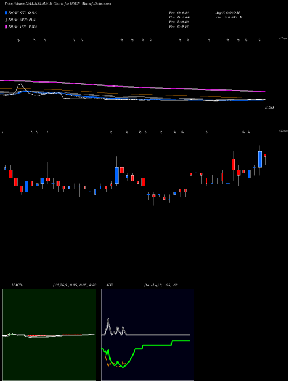
Task: Click the '<Lows' label at right edge
Action: tap(283, 131)
